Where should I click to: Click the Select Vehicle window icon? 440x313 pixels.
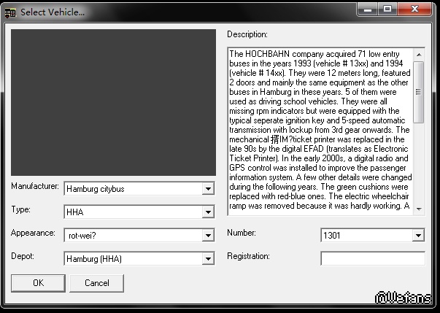pyautogui.click(x=10, y=12)
